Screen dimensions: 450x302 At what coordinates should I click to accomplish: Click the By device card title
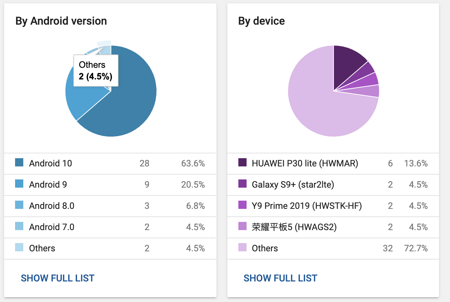point(261,21)
